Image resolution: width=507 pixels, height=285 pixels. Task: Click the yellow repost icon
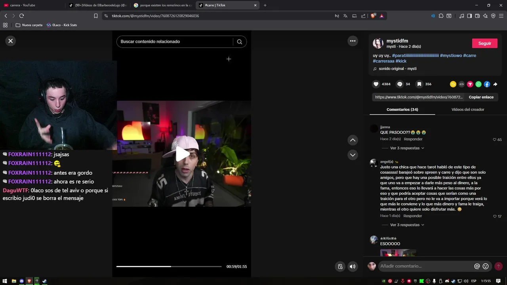453,84
